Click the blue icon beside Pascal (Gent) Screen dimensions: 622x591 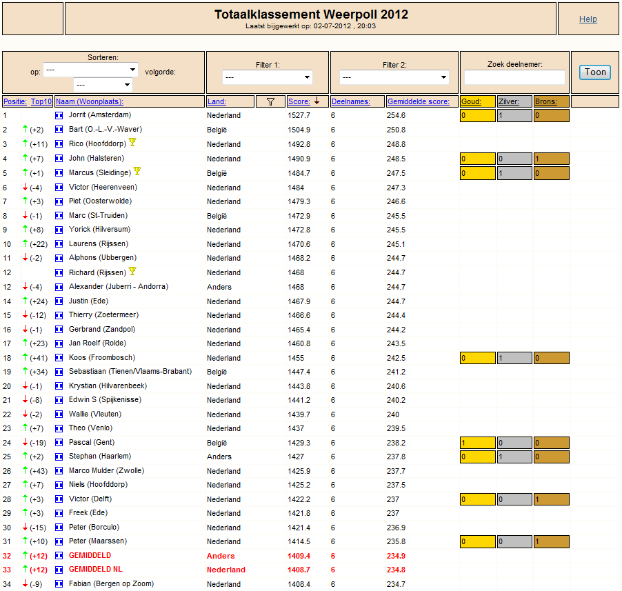59,443
